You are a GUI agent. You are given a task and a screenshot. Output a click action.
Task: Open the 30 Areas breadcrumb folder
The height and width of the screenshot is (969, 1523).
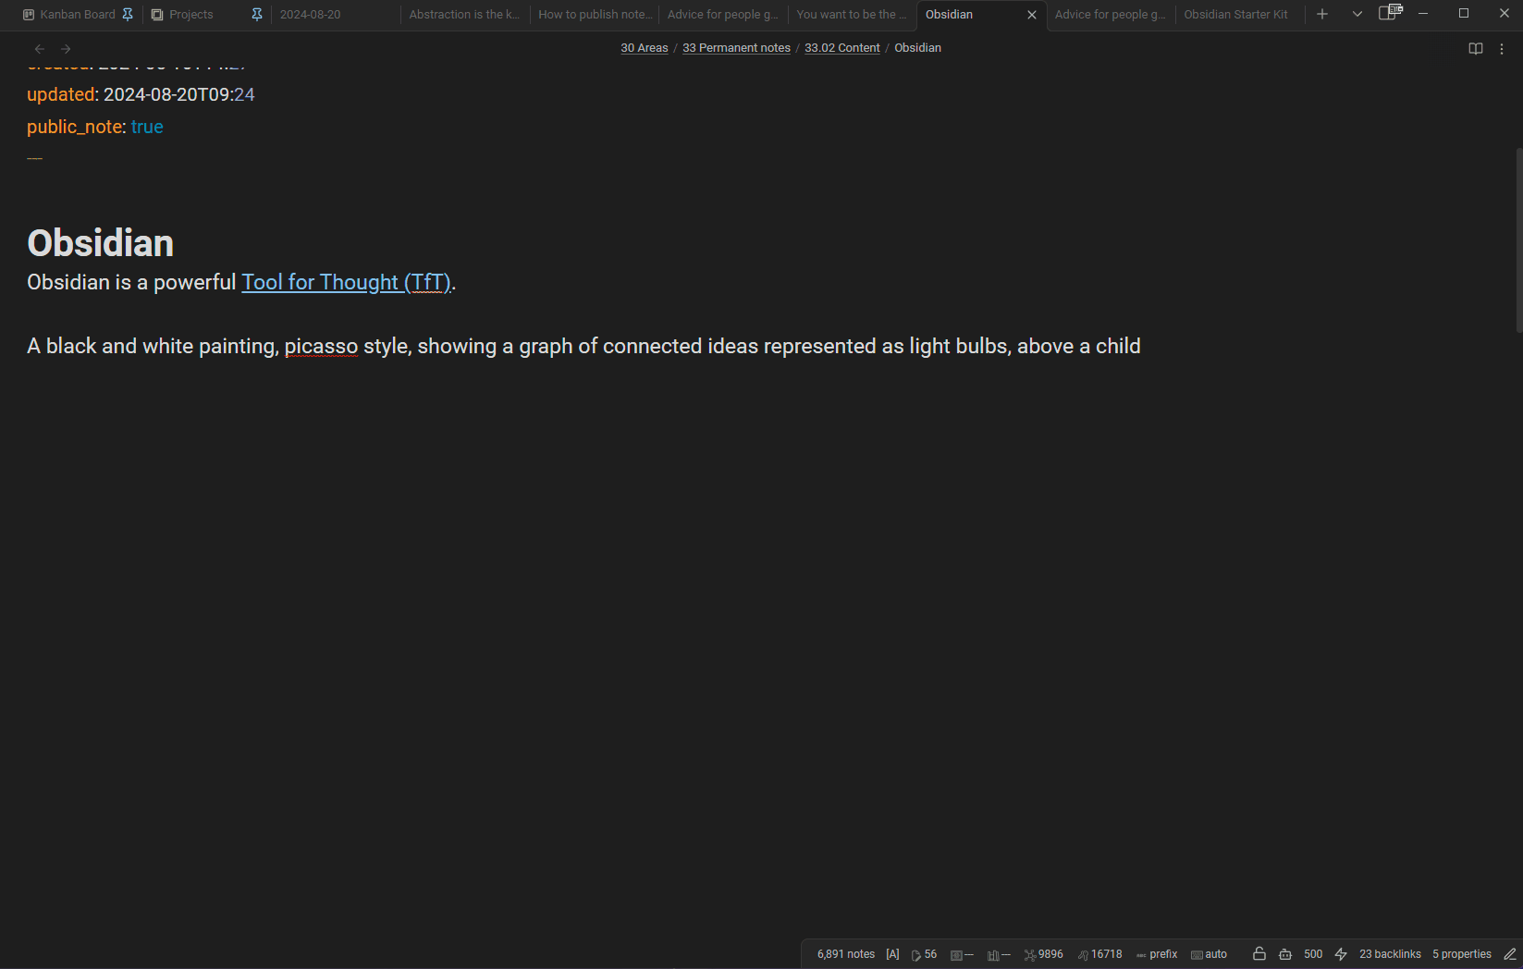click(645, 48)
